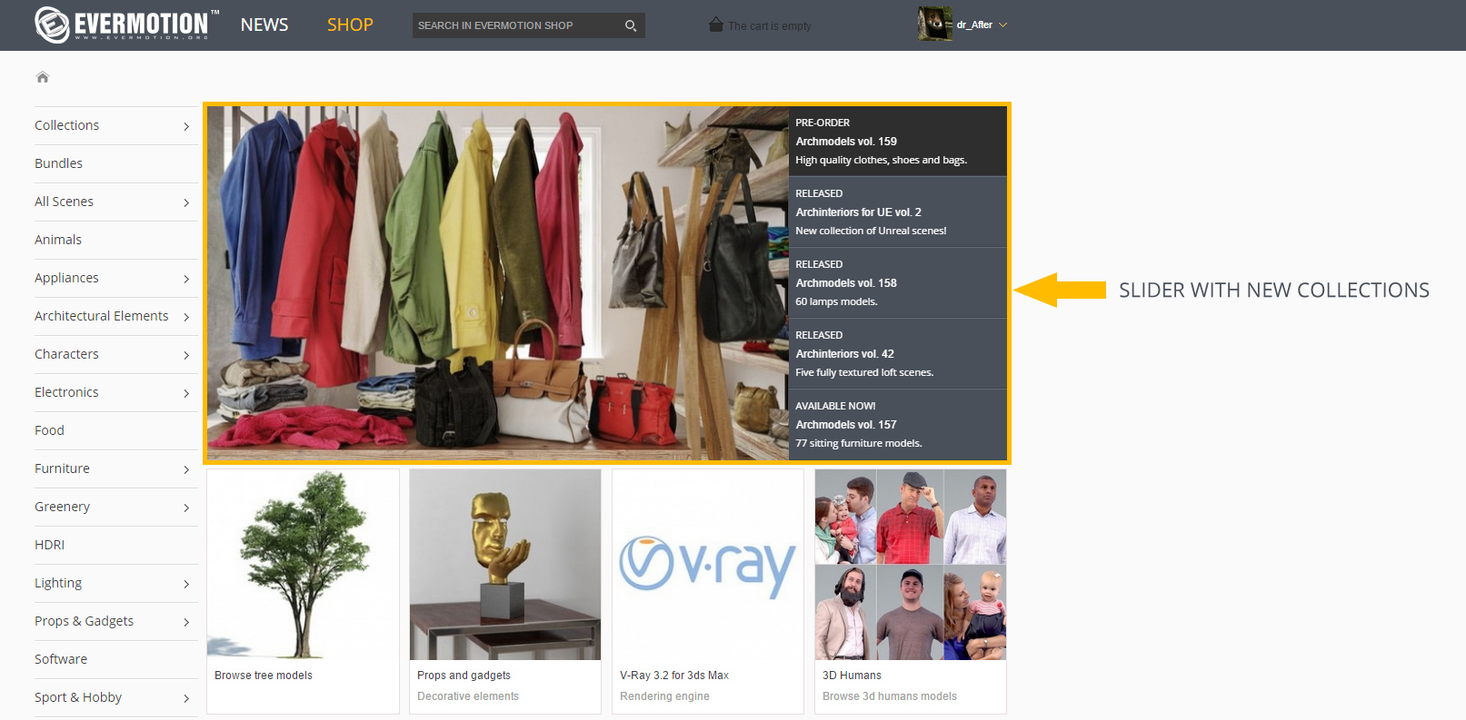The width and height of the screenshot is (1466, 720).
Task: Click the Evermotion logo
Action: click(x=126, y=25)
